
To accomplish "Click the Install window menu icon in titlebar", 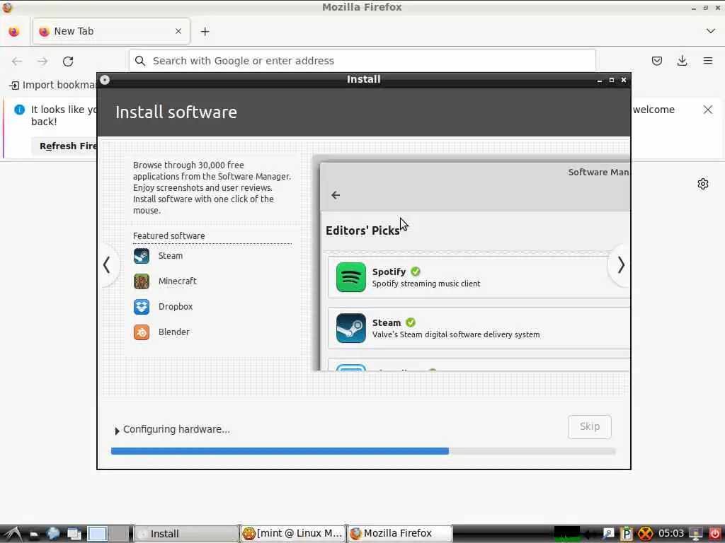I will [105, 80].
